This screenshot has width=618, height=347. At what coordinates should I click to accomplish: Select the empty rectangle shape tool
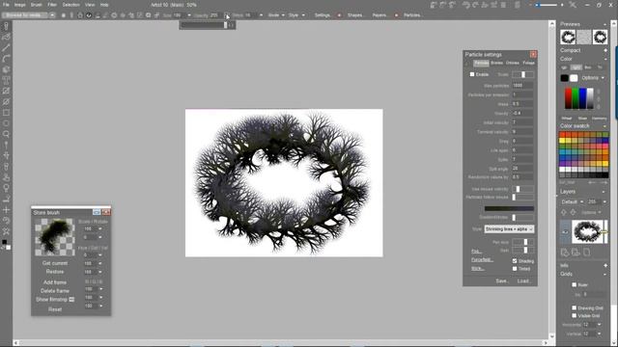6,113
